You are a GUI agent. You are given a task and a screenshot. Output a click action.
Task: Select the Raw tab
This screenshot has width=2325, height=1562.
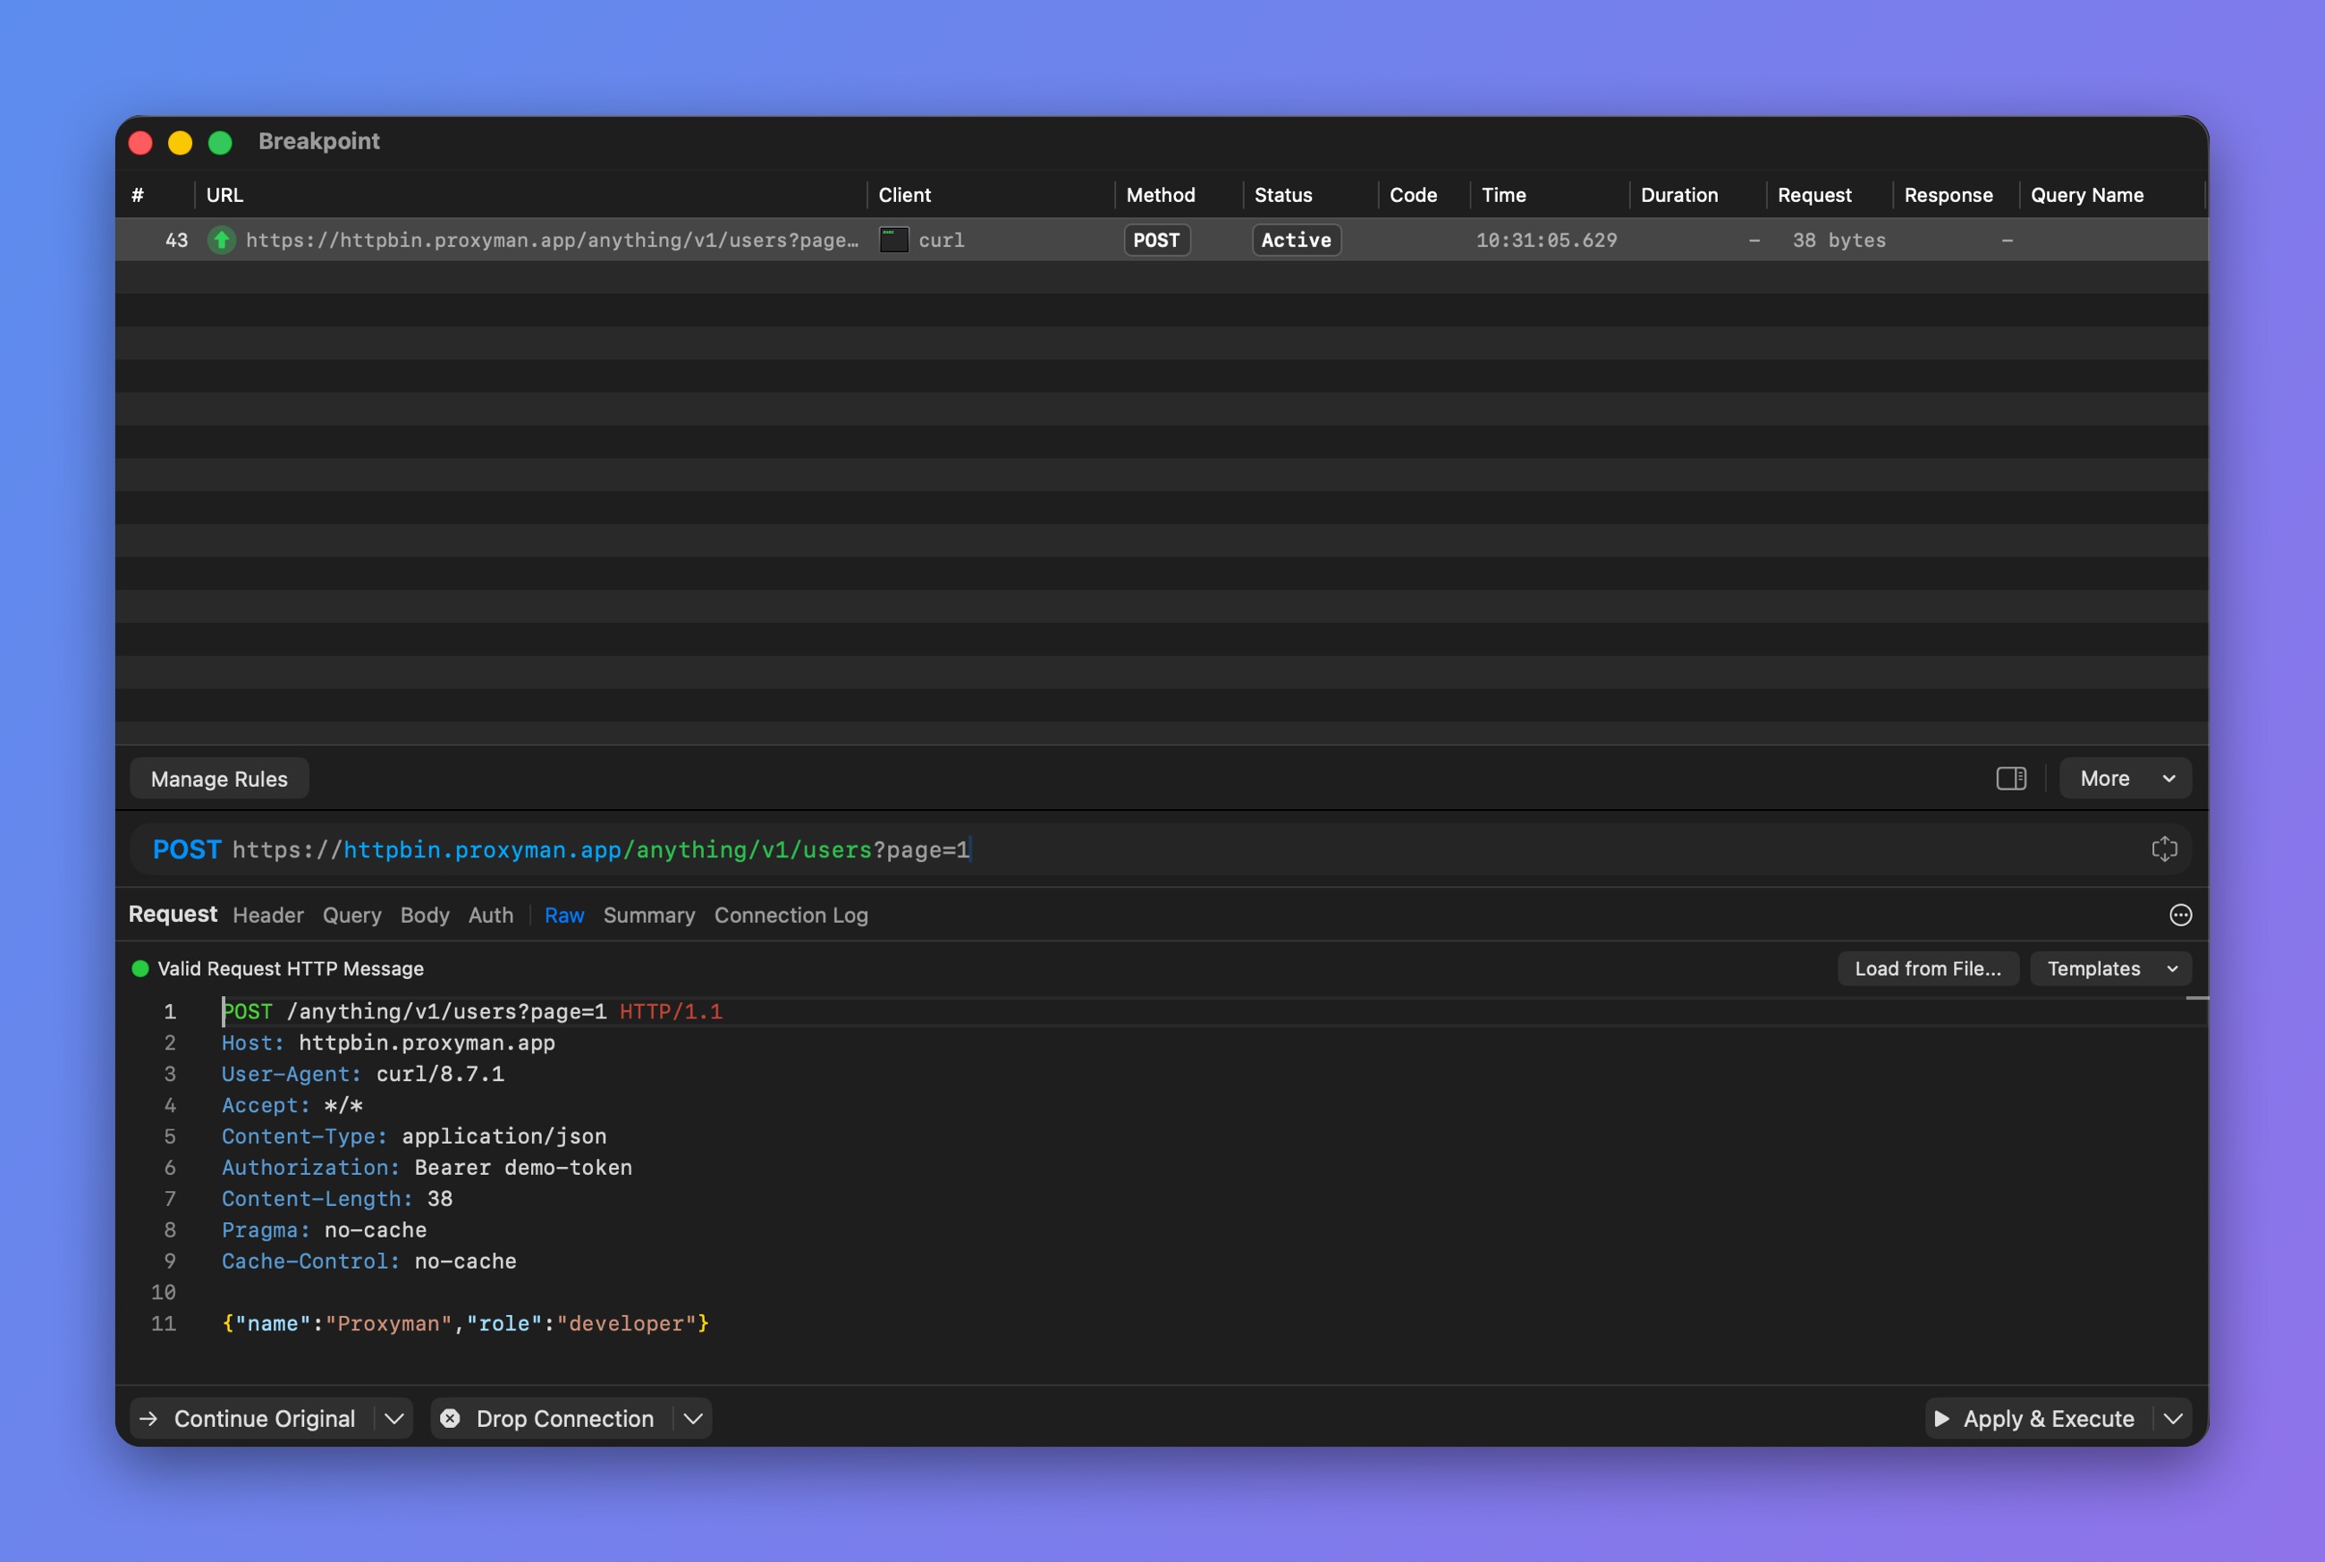[x=564, y=916]
